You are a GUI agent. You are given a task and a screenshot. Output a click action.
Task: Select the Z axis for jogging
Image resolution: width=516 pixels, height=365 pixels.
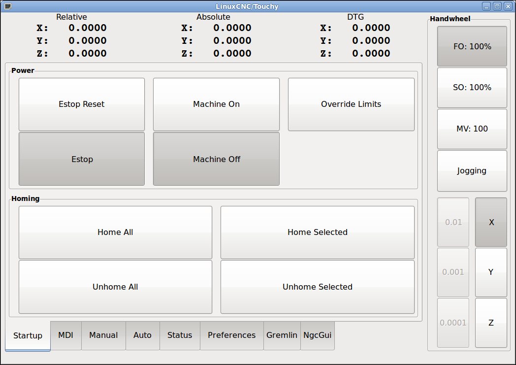click(x=491, y=323)
